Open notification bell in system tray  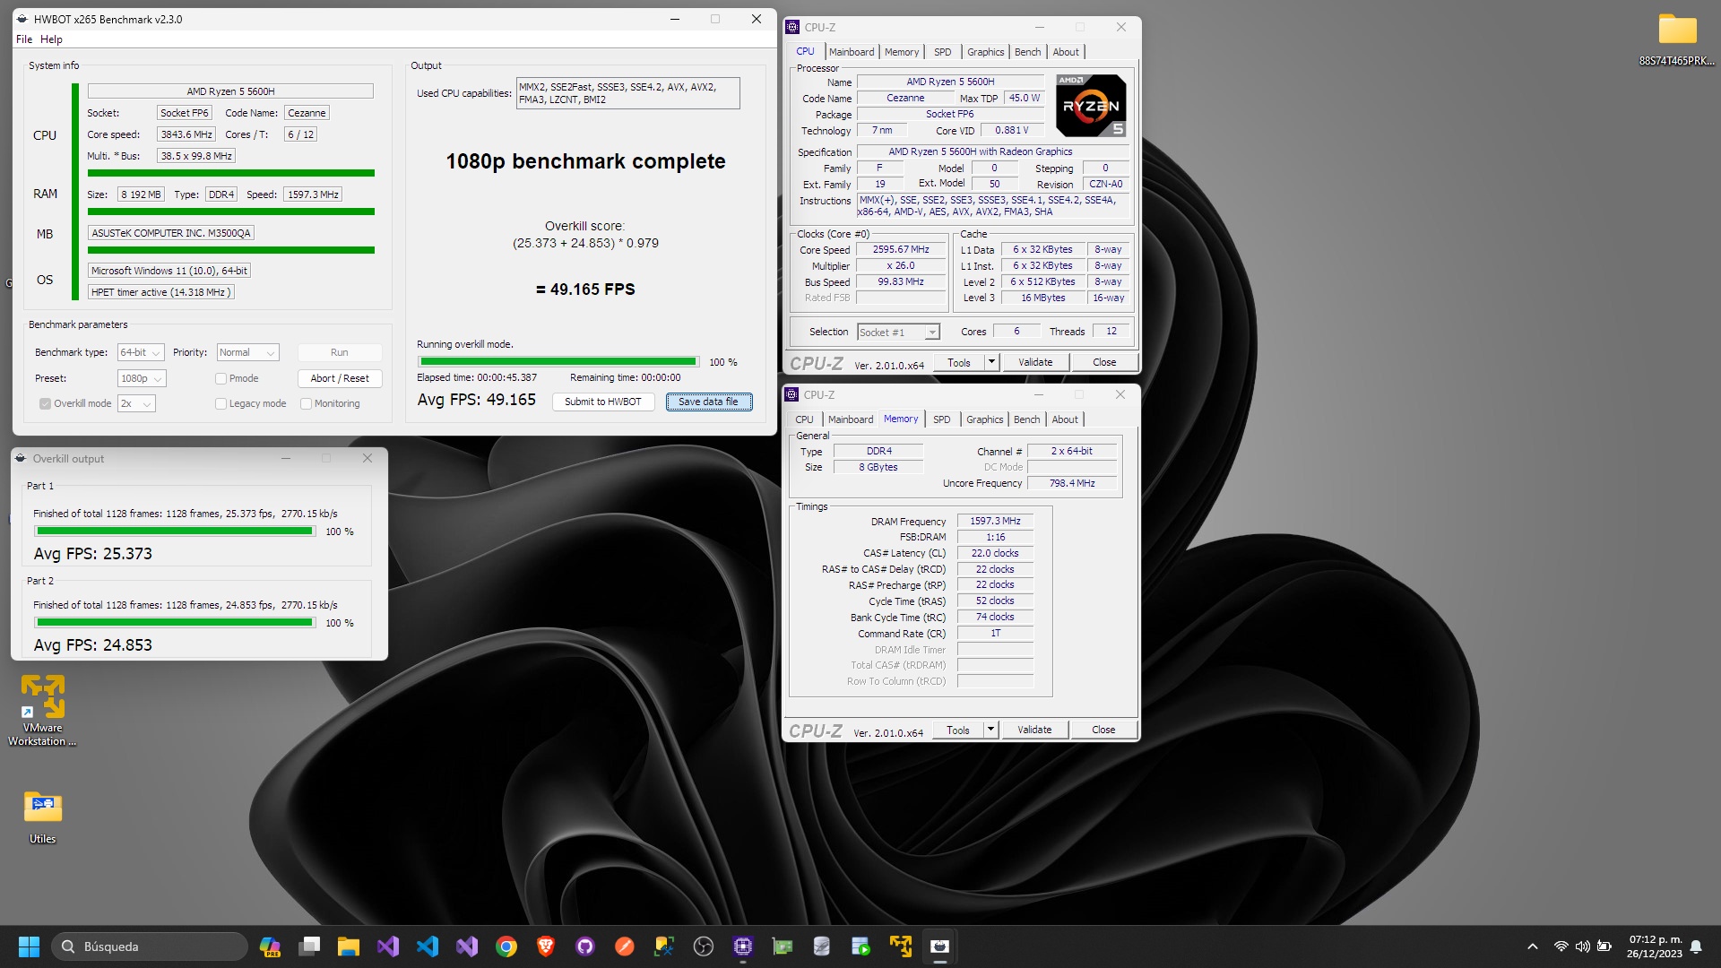1696,946
